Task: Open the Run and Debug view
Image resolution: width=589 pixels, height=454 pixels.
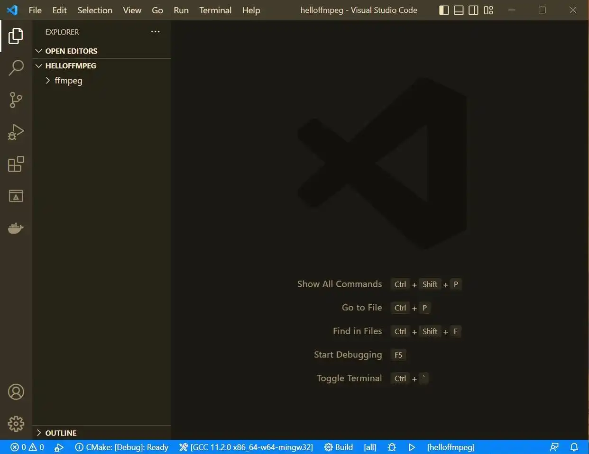Action: (16, 132)
